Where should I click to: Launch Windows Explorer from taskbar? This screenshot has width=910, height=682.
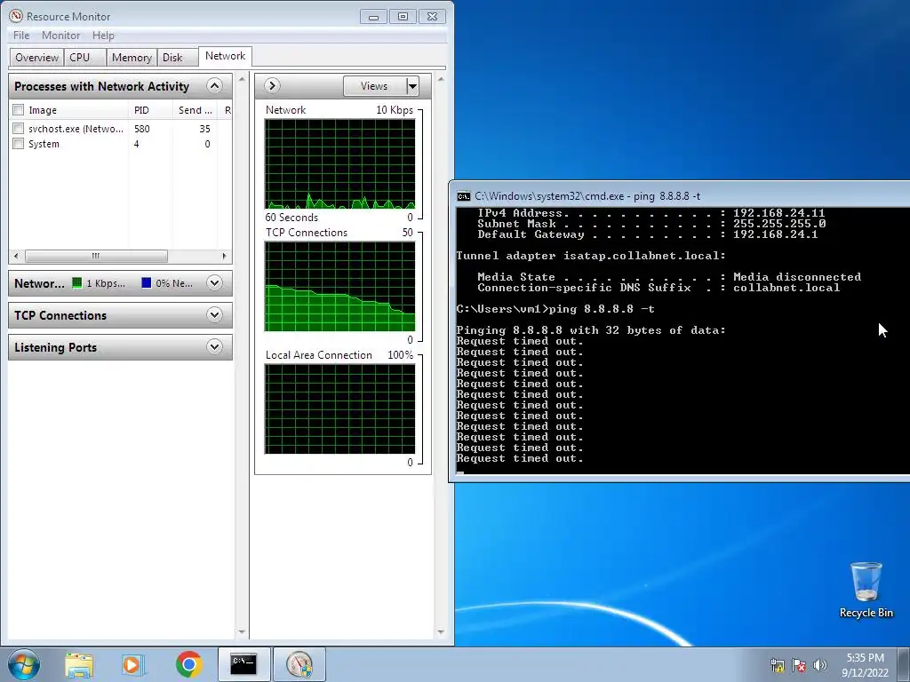pos(79,664)
